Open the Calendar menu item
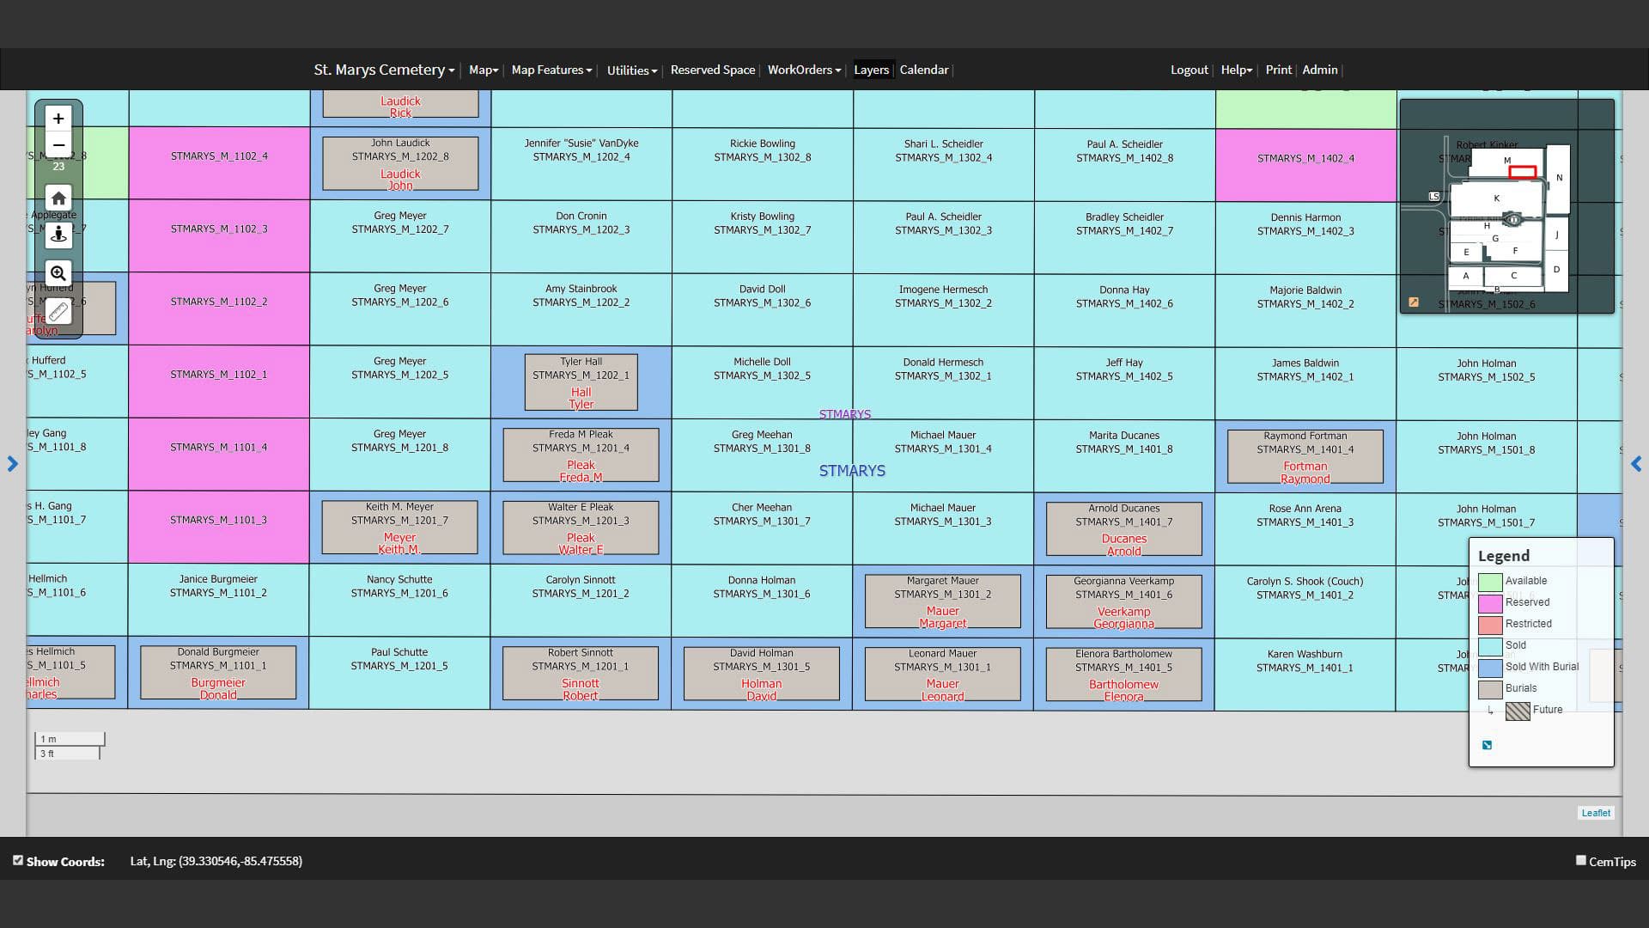Image resolution: width=1649 pixels, height=928 pixels. click(924, 70)
